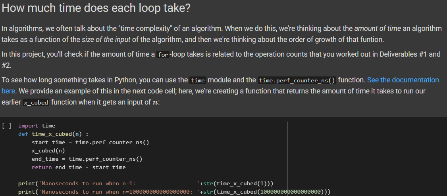Click the heading 'How much time does each loop take?'
Screen dimensions: 447x196
click(96, 8)
